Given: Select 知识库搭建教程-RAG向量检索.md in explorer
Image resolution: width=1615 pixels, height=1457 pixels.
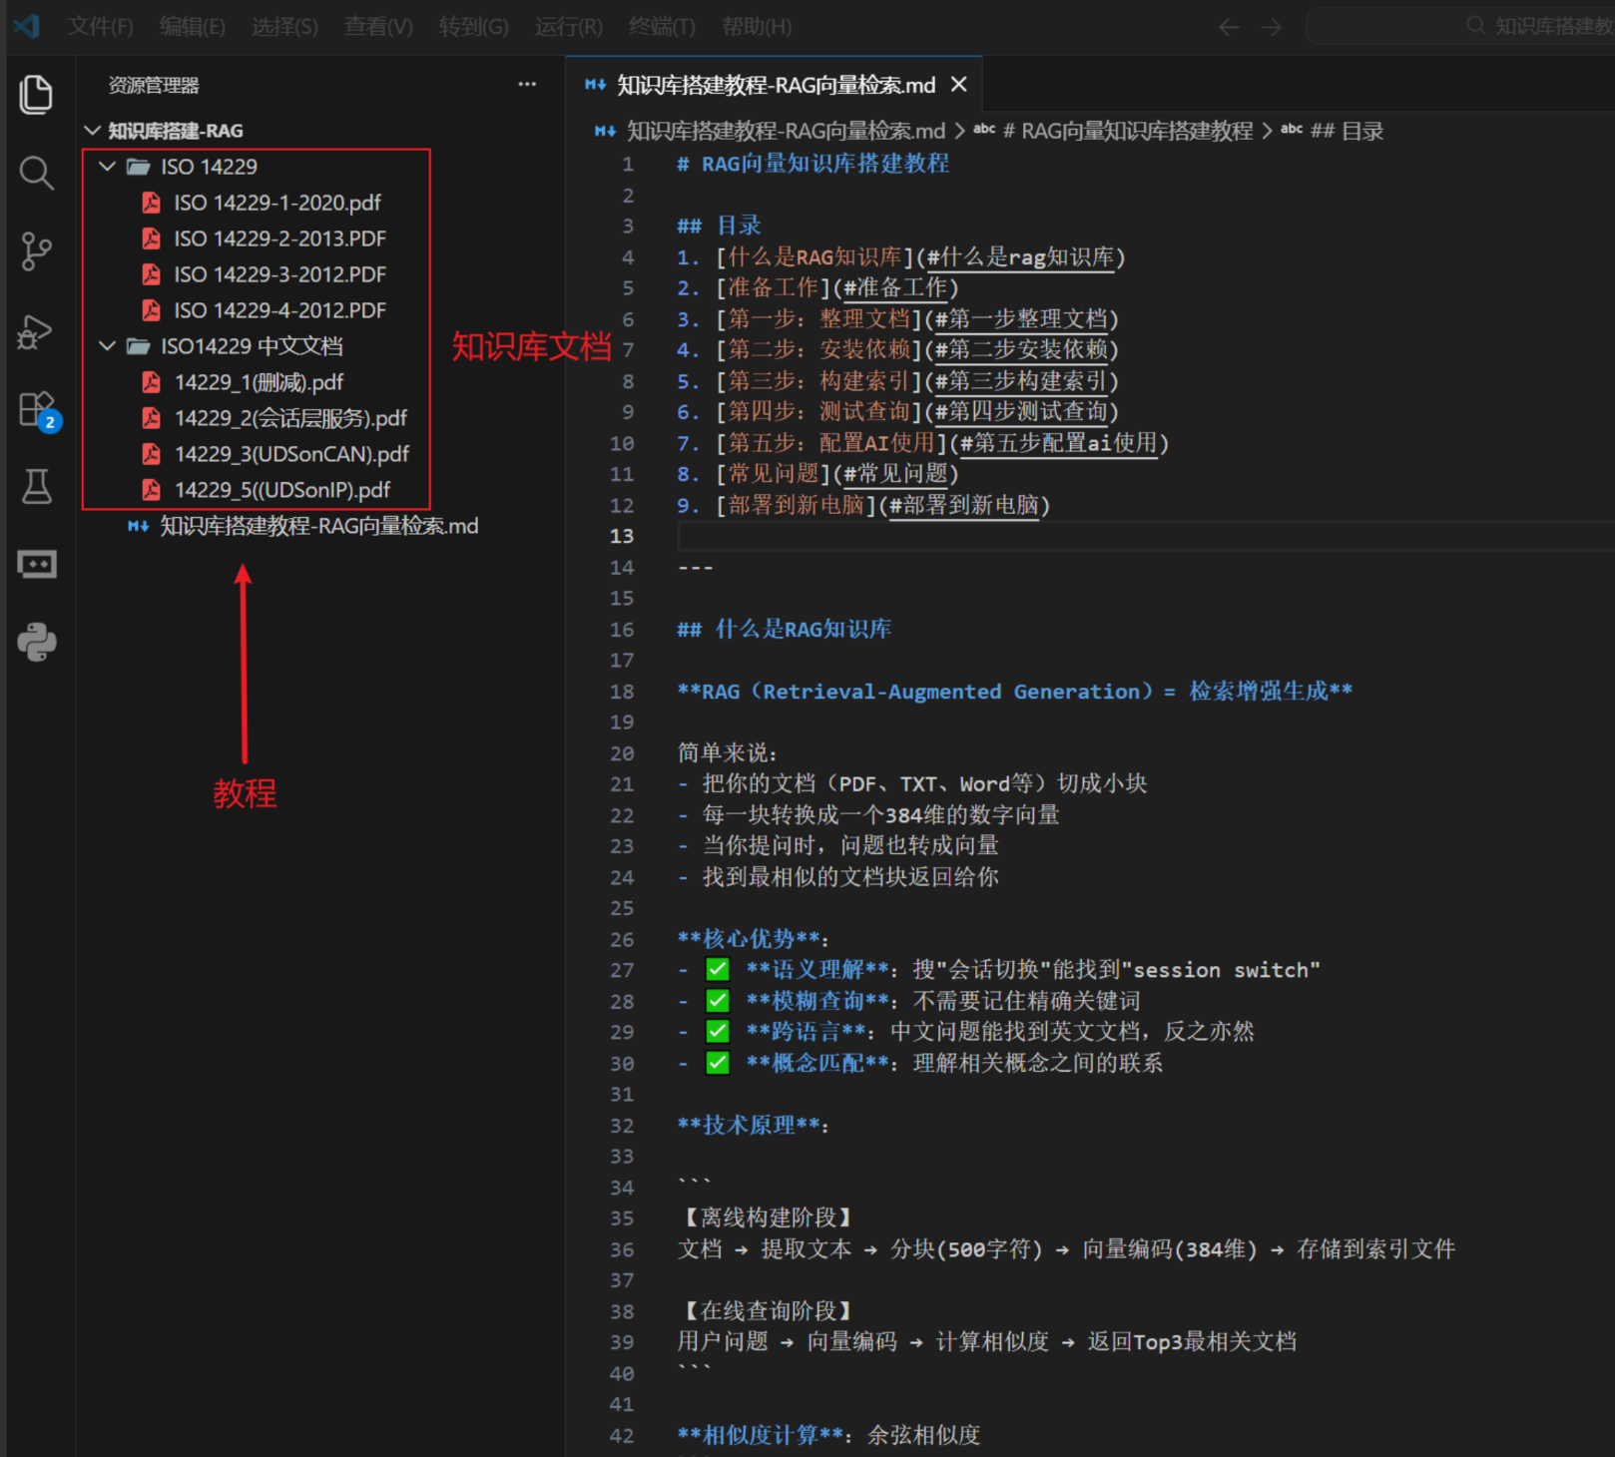Looking at the screenshot, I should [318, 526].
